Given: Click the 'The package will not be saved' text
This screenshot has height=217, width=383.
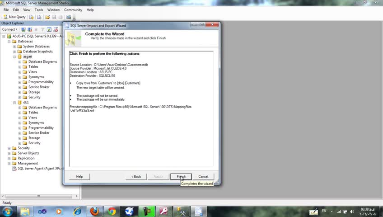Looking at the screenshot, I should click(x=97, y=96).
